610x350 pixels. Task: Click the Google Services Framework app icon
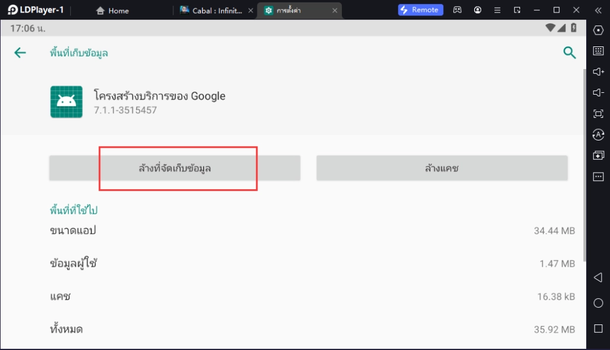click(67, 102)
